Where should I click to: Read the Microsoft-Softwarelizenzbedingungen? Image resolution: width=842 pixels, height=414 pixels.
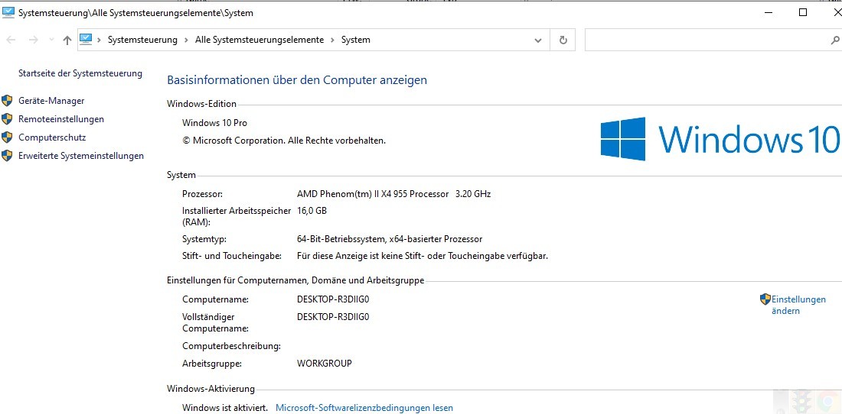[364, 408]
